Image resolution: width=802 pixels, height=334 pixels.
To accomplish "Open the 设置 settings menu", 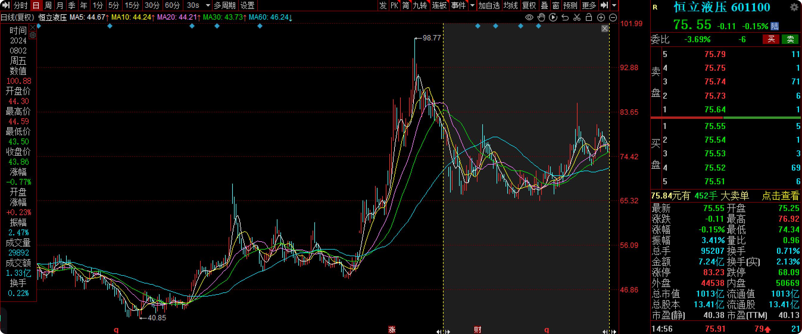I will click(x=247, y=5).
